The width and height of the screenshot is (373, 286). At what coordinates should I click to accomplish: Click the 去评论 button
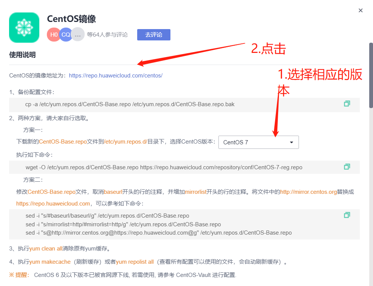coord(154,35)
